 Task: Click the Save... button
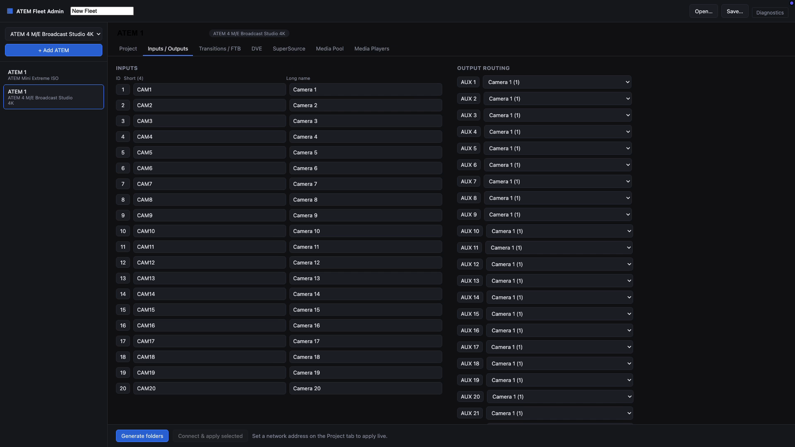pyautogui.click(x=735, y=11)
